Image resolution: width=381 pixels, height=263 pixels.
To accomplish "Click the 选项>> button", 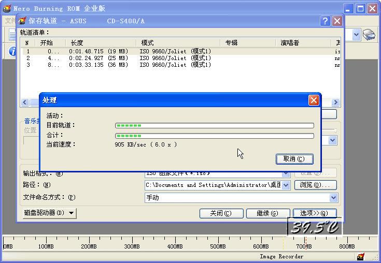I will pyautogui.click(x=315, y=213).
